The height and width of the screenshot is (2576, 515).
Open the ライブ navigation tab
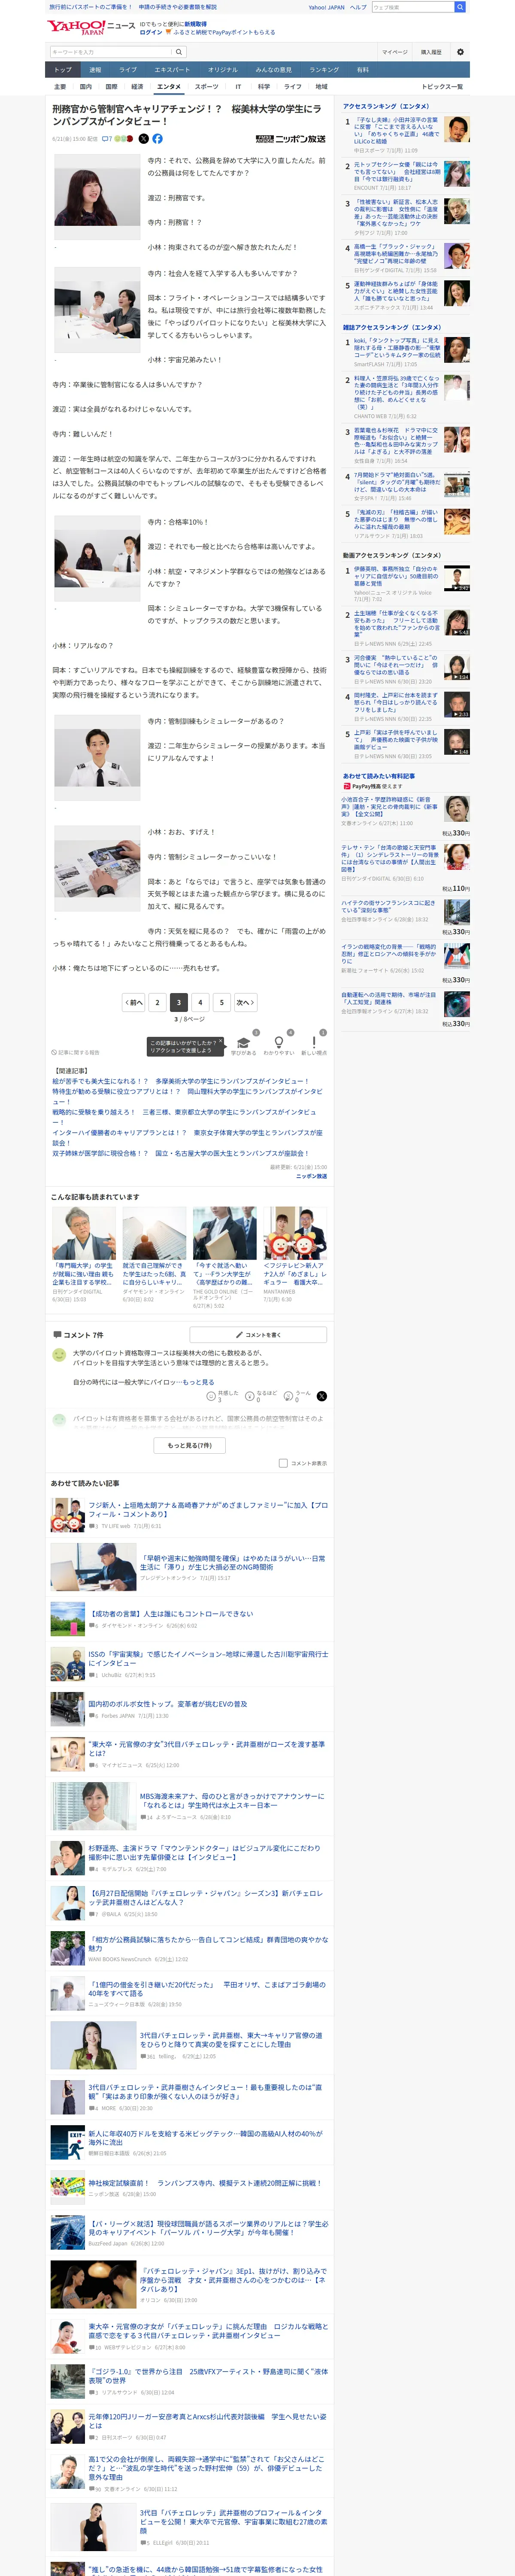tap(128, 70)
